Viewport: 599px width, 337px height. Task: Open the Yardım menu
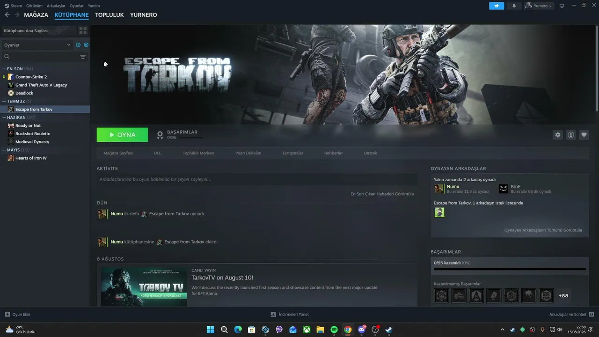94,6
